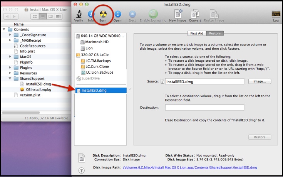Expand the _CodeSignature folder

(10, 35)
